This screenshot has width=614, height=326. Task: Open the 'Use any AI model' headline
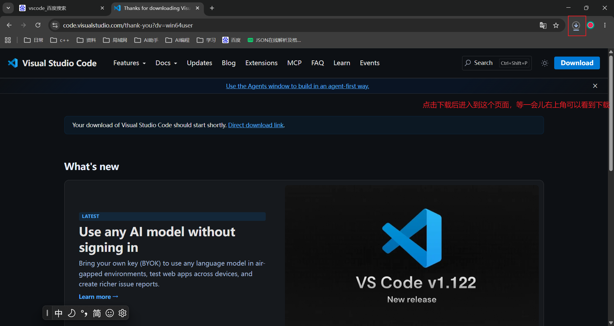(157, 240)
